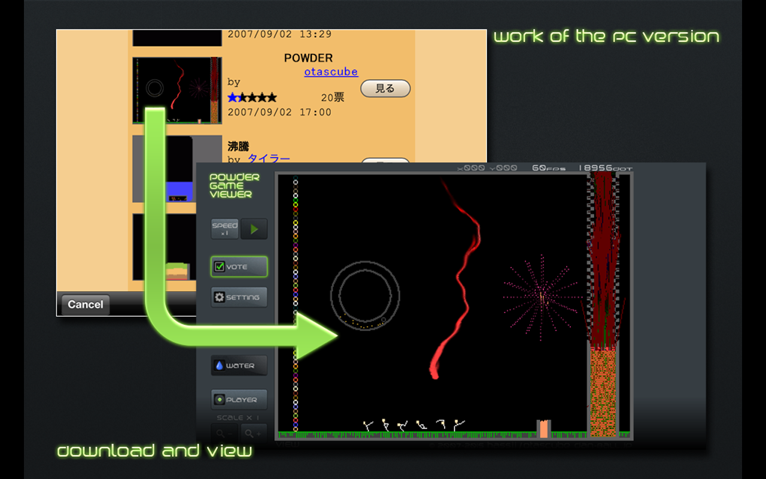Click the magnifier zoom-out scale button
Image resolution: width=766 pixels, height=479 pixels.
(x=224, y=433)
